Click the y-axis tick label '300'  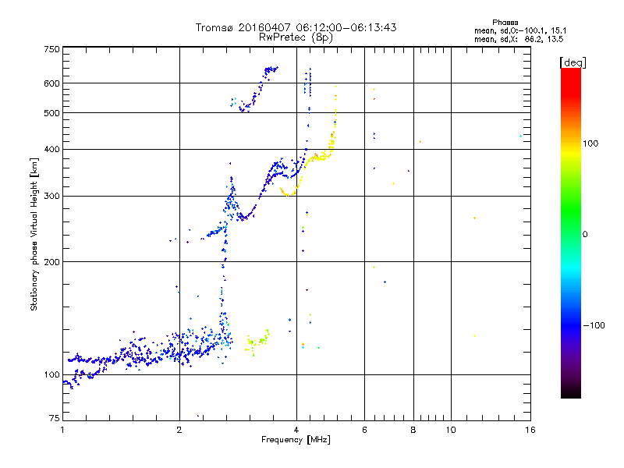(x=51, y=197)
